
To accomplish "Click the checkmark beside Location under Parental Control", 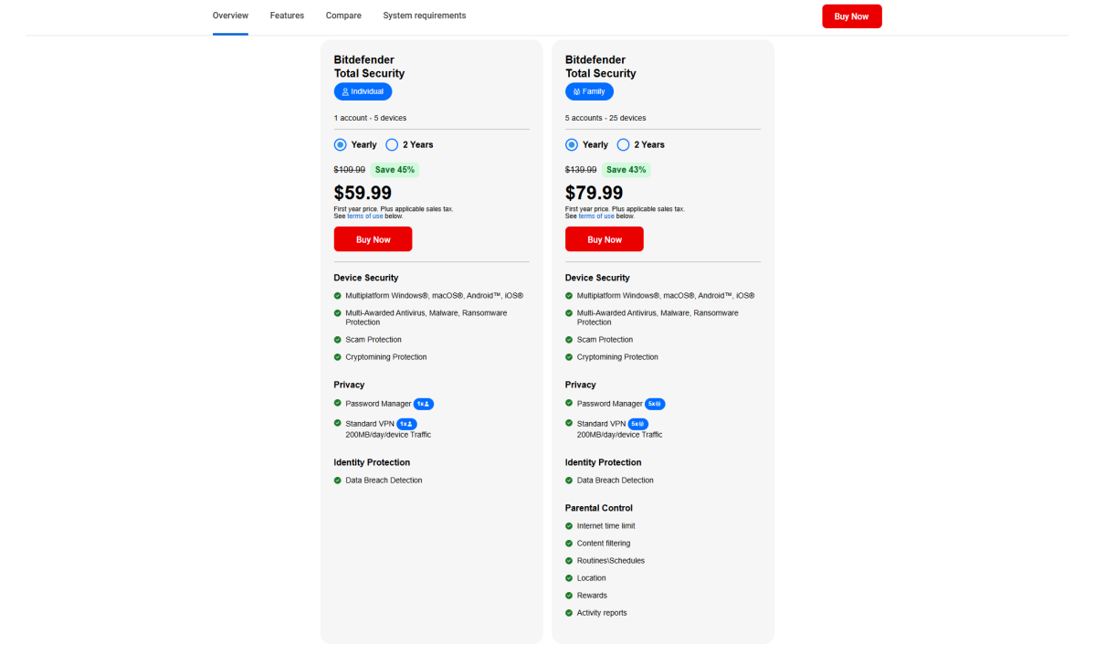I will coord(569,577).
